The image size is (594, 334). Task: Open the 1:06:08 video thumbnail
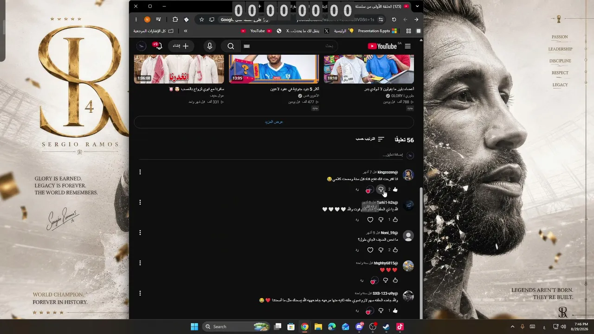pos(179,69)
